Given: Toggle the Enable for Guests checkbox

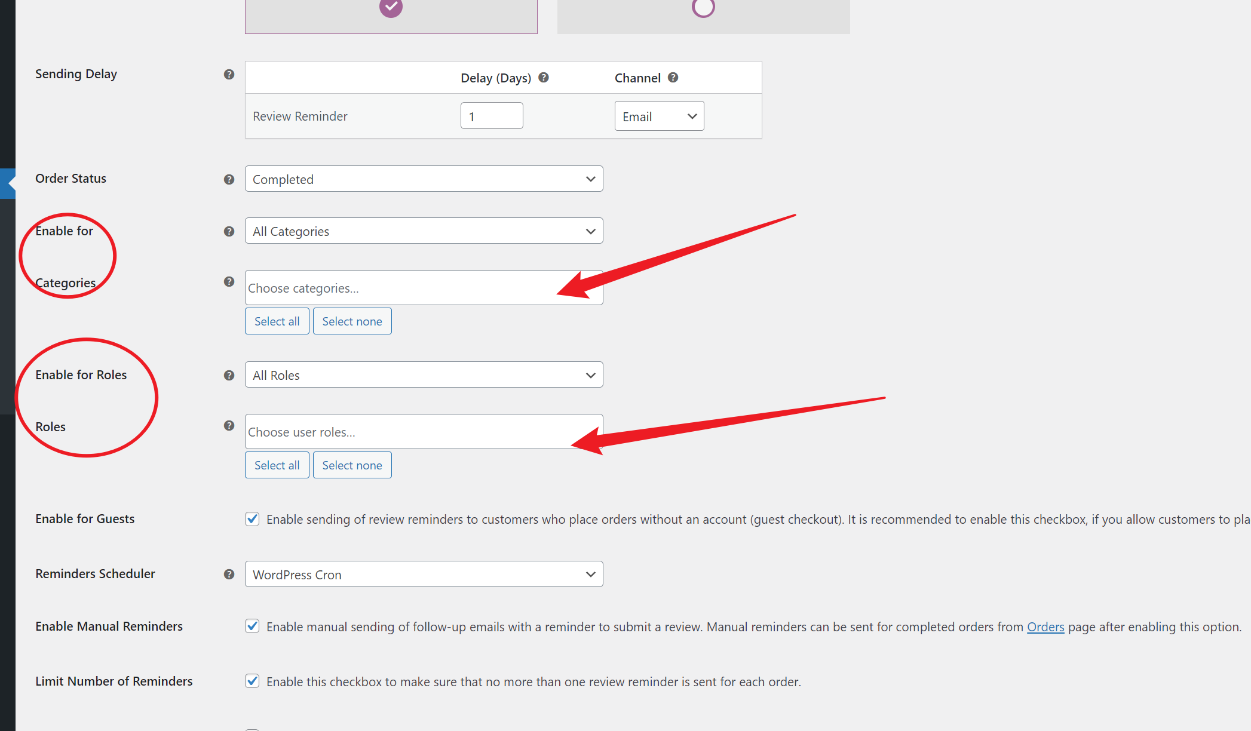Looking at the screenshot, I should (x=252, y=517).
